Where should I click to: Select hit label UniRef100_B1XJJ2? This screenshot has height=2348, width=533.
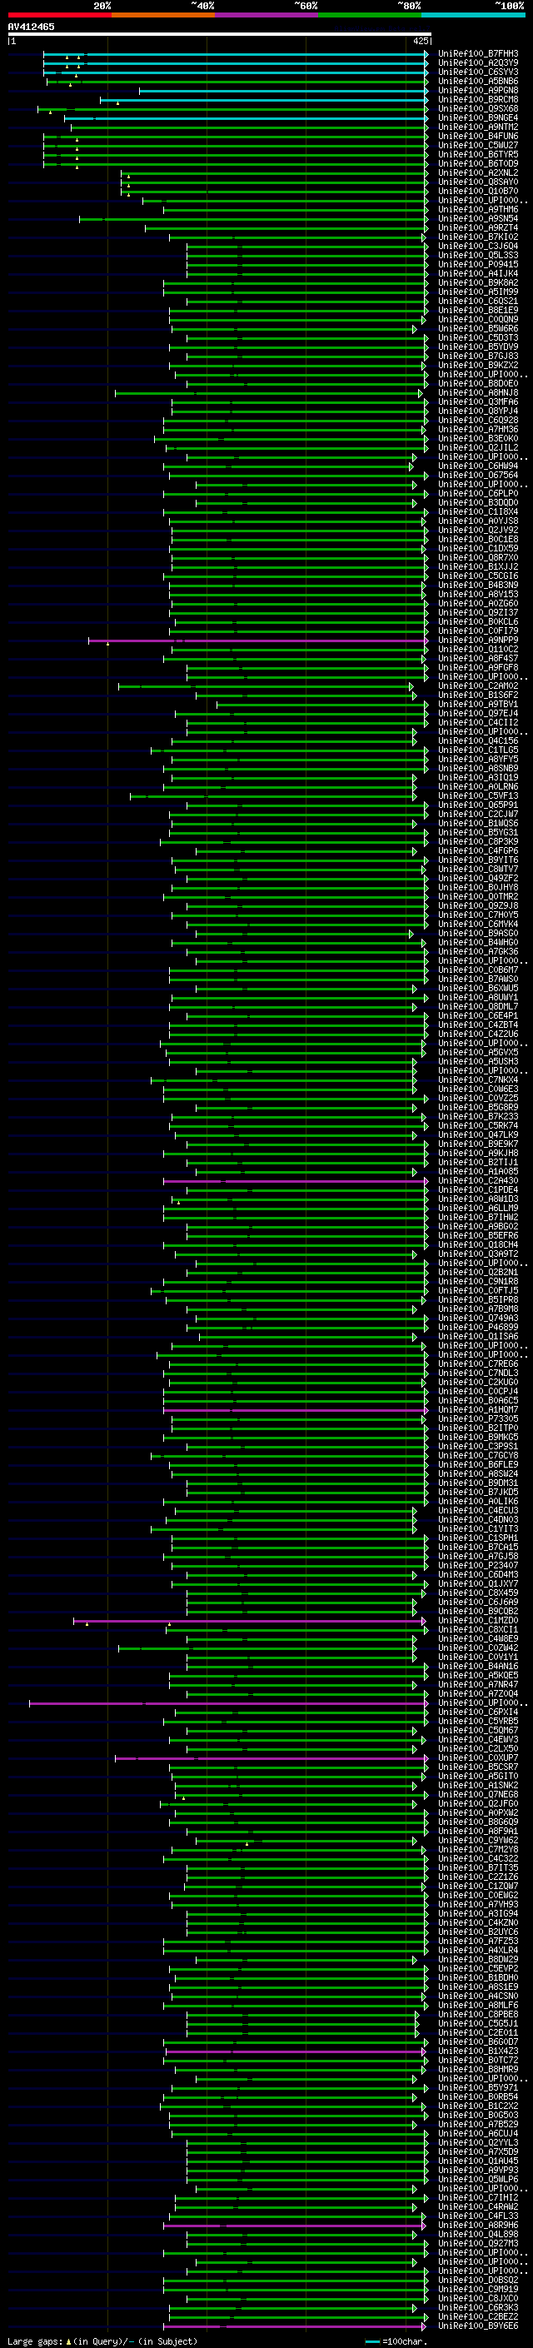478,567
